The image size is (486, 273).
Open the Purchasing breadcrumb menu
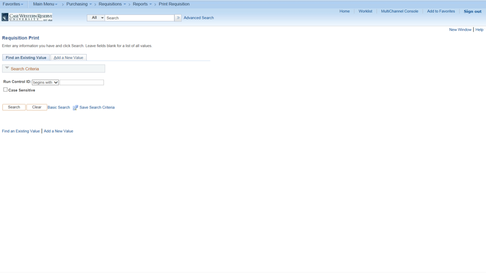coord(79,4)
